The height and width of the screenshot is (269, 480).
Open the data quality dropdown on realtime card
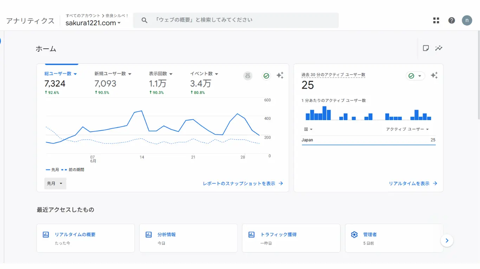click(x=415, y=76)
